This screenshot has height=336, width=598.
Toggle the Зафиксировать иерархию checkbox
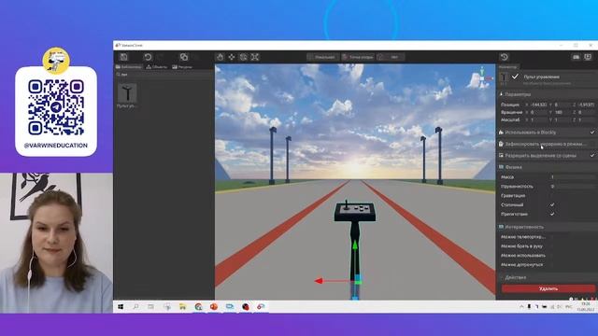[591, 144]
